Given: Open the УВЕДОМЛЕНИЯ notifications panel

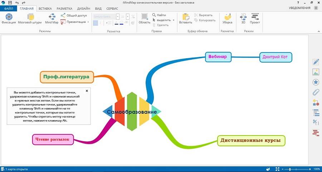Looking at the screenshot, I should tap(300, 7).
